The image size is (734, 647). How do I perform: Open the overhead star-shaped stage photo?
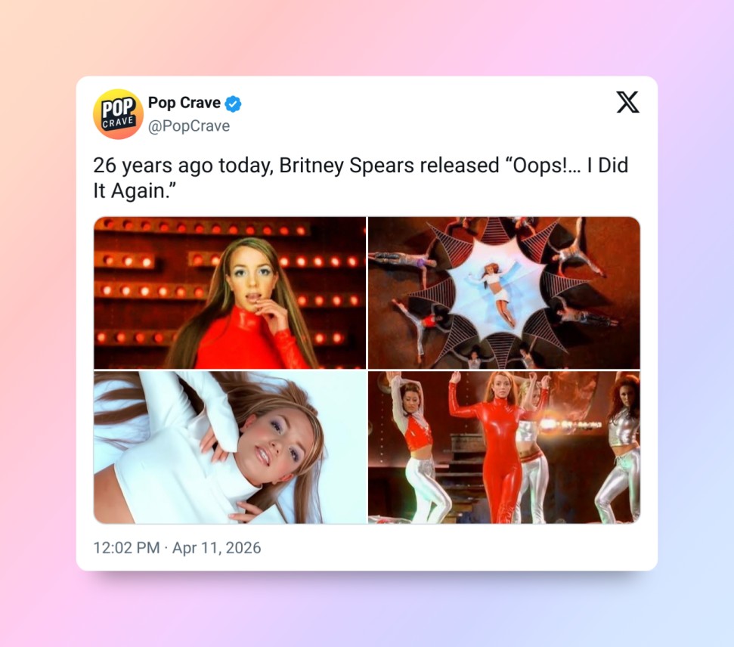tap(504, 293)
